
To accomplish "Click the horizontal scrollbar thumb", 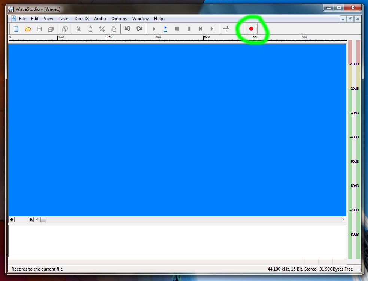I will (x=43, y=220).
